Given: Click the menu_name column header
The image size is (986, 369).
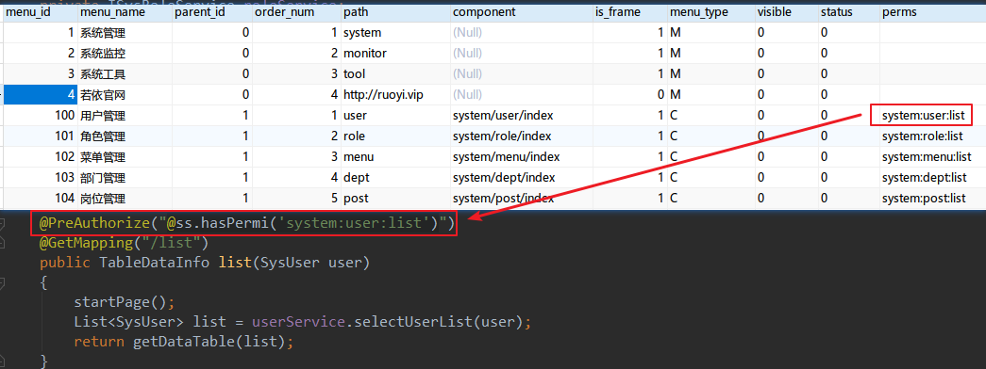Looking at the screenshot, I should (x=125, y=11).
